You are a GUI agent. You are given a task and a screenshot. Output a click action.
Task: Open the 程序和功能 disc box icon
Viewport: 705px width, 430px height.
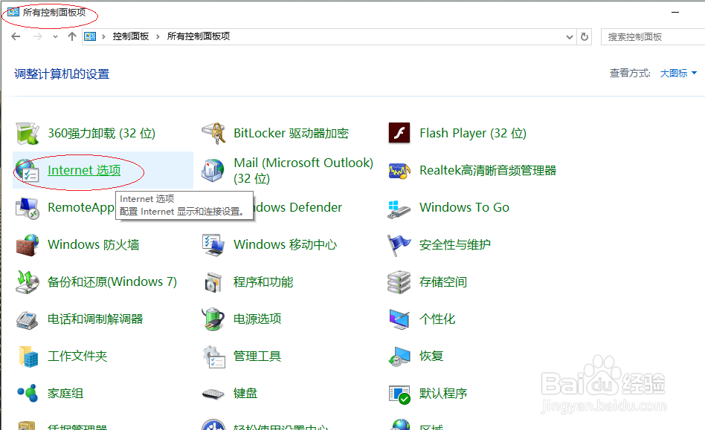click(213, 282)
